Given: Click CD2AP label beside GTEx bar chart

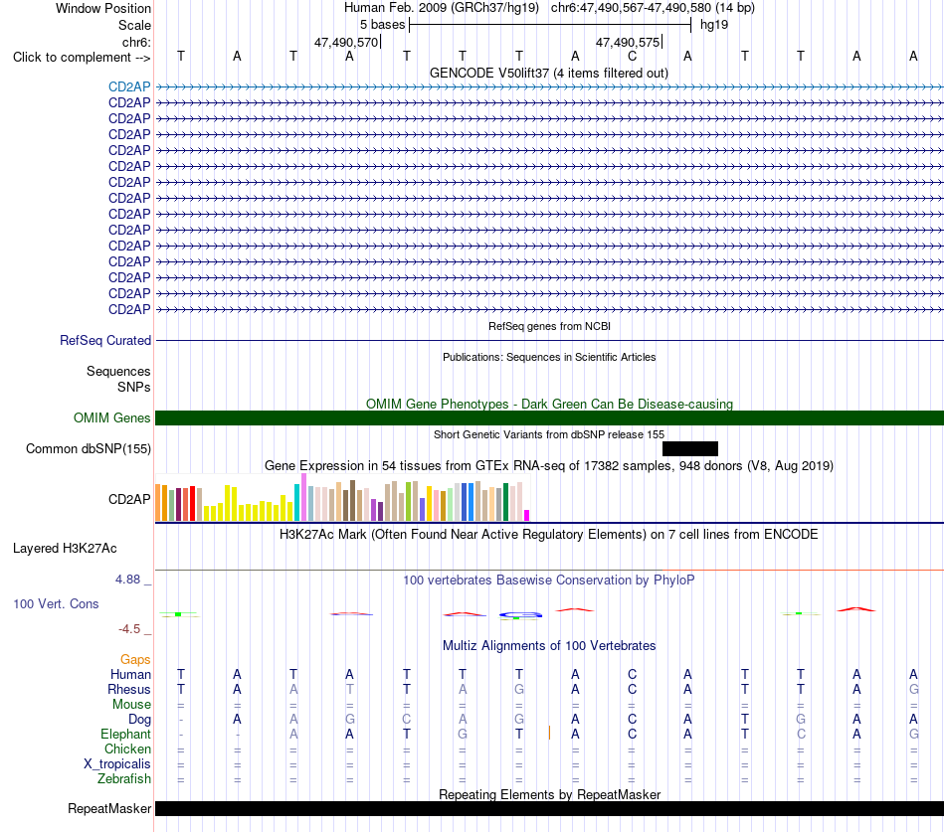Looking at the screenshot, I should [x=129, y=499].
